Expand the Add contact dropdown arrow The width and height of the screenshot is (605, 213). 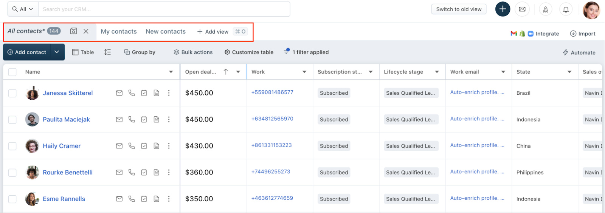[57, 52]
